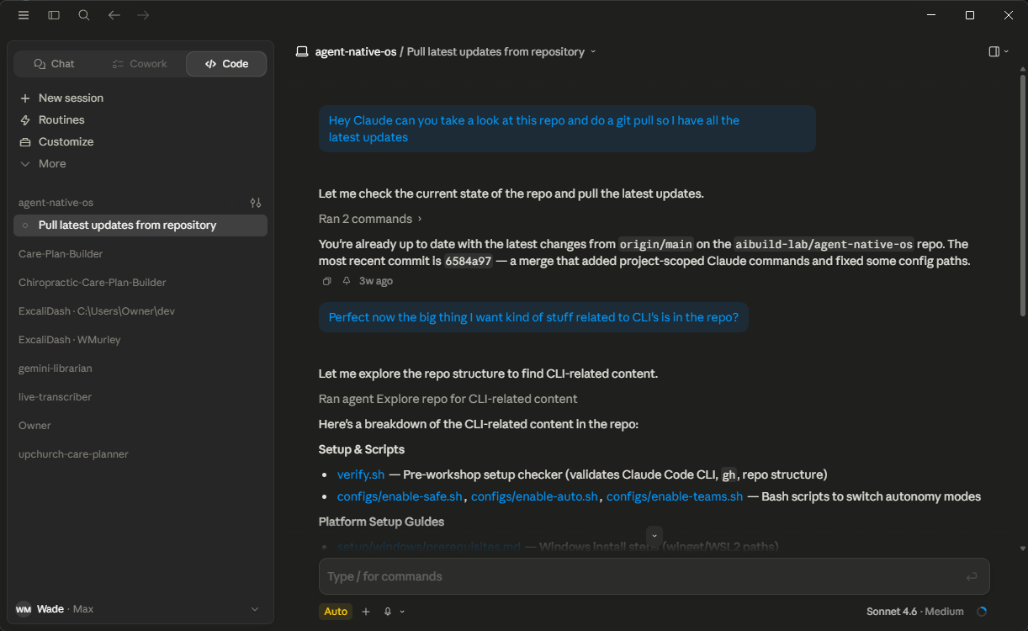Open the microphone options dropdown chevron
This screenshot has height=631, width=1028.
402,612
